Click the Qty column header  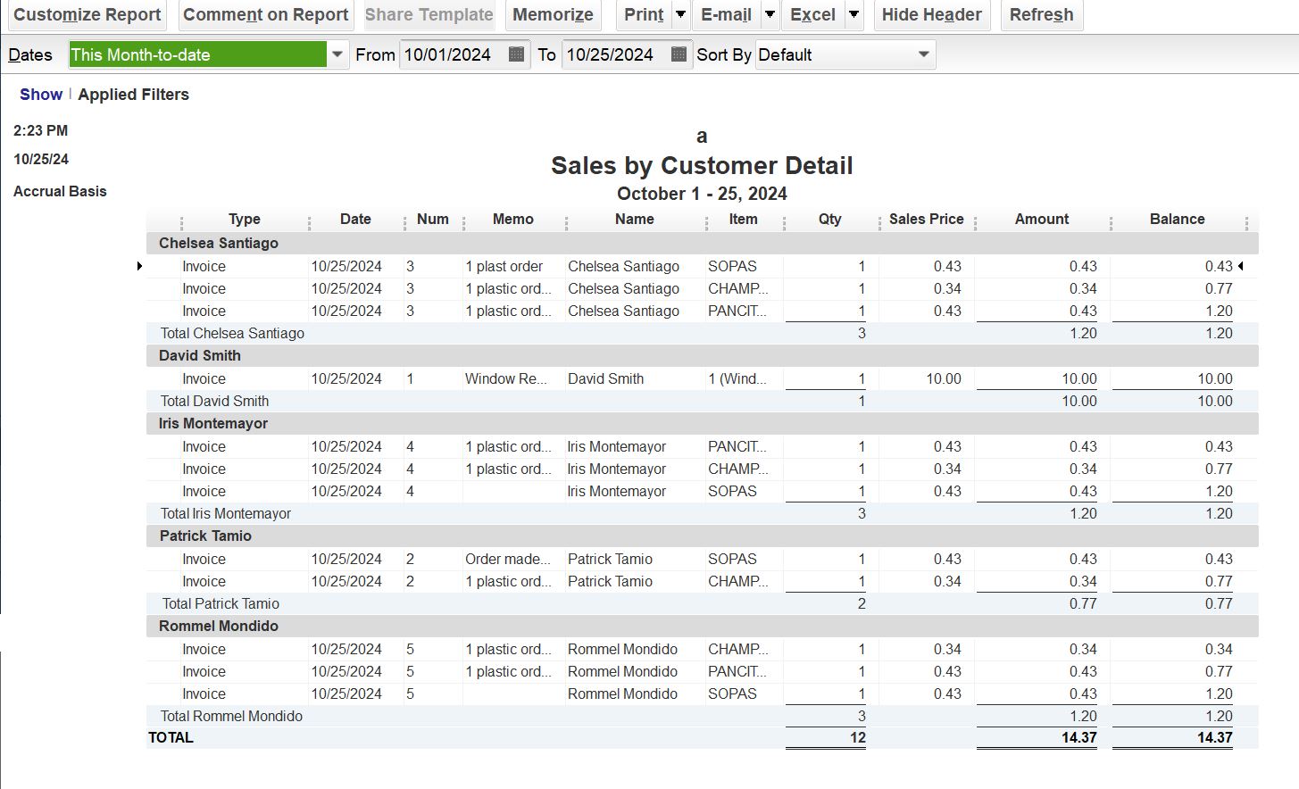(830, 220)
